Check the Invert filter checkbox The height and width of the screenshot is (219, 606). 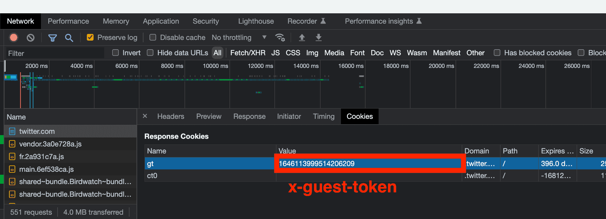(116, 53)
